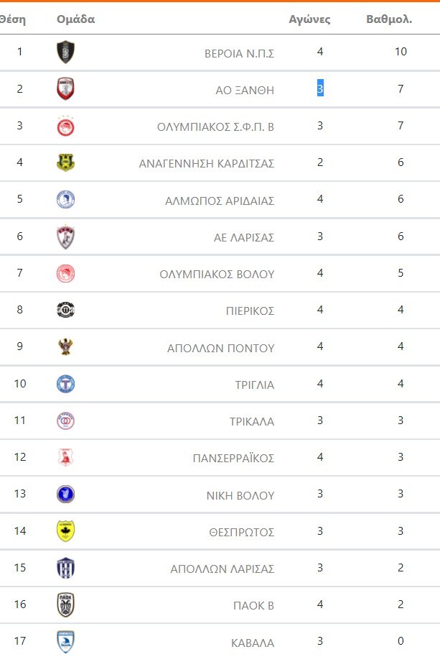Click the ΑΠΟΛΛΩΝ ΠΟΝΤΟΥ eagle crest

pos(65,347)
